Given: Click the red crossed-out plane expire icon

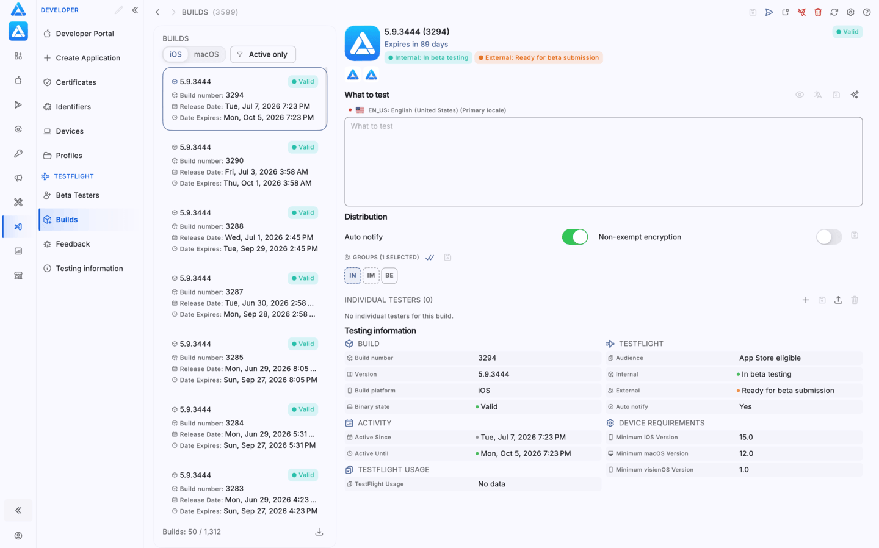Looking at the screenshot, I should (801, 12).
